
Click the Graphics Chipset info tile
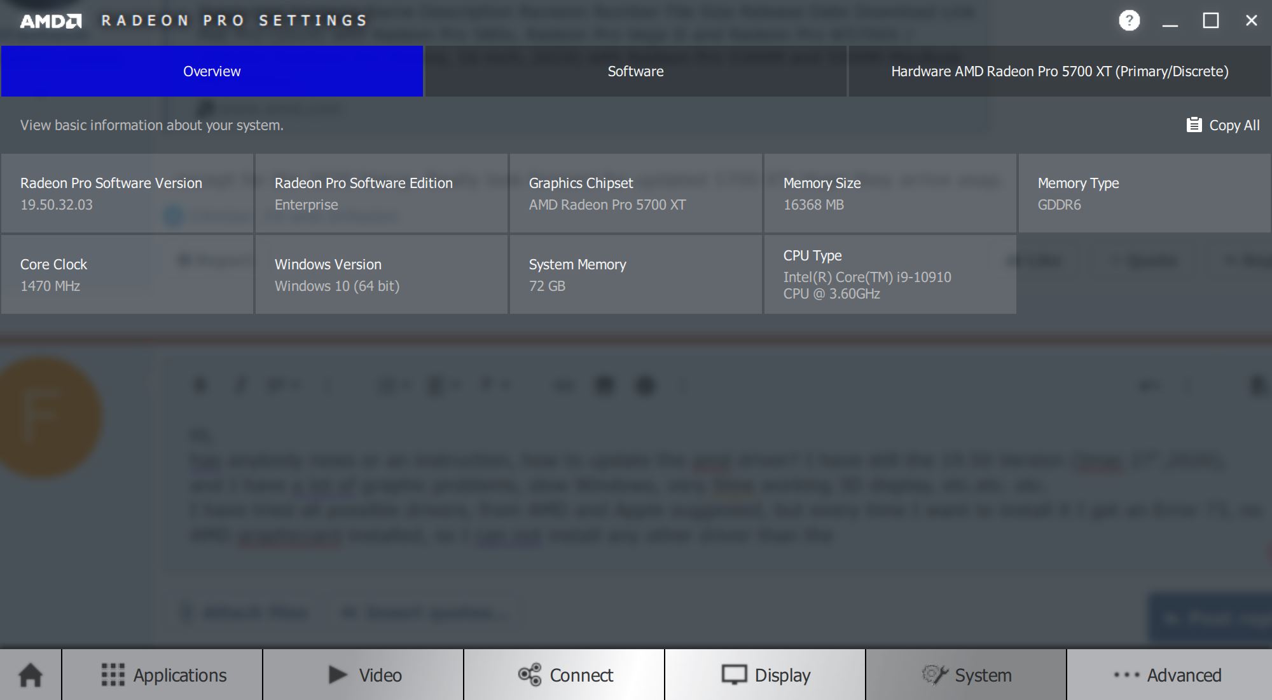636,193
